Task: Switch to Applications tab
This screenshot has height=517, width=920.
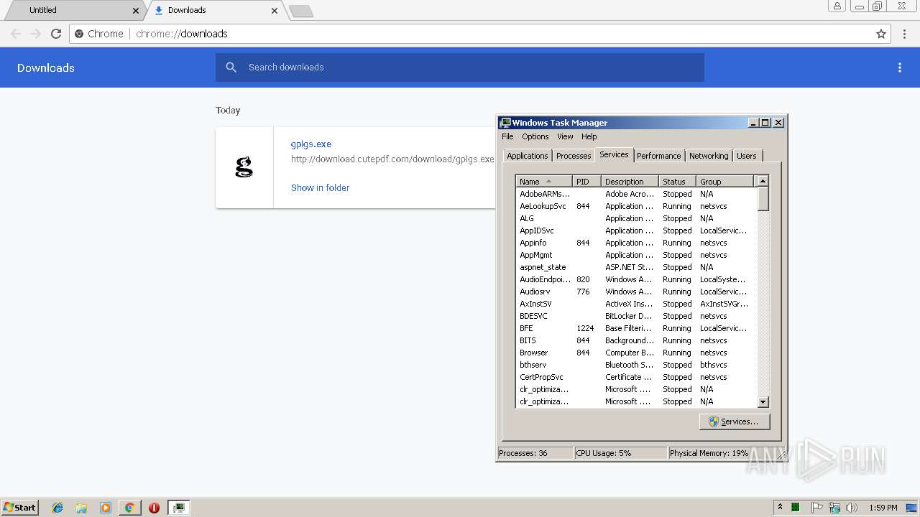Action: [x=527, y=156]
